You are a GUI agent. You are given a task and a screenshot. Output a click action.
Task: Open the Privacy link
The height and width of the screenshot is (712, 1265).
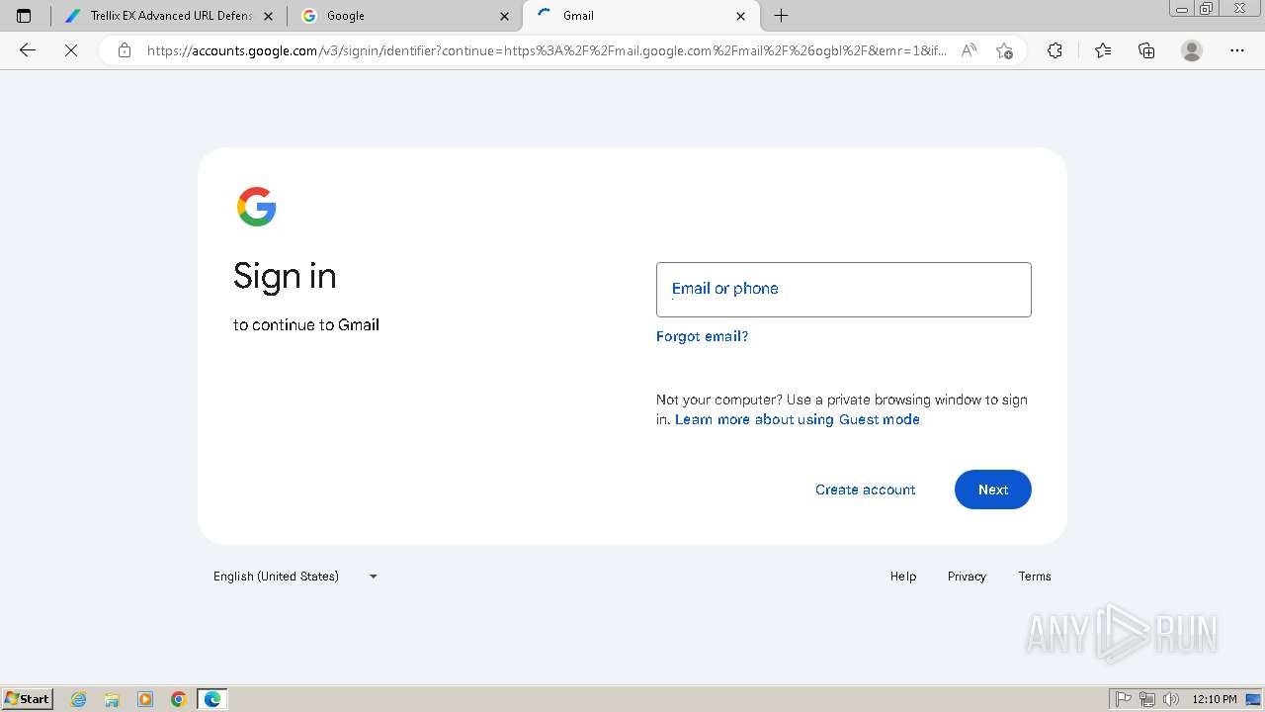(967, 577)
